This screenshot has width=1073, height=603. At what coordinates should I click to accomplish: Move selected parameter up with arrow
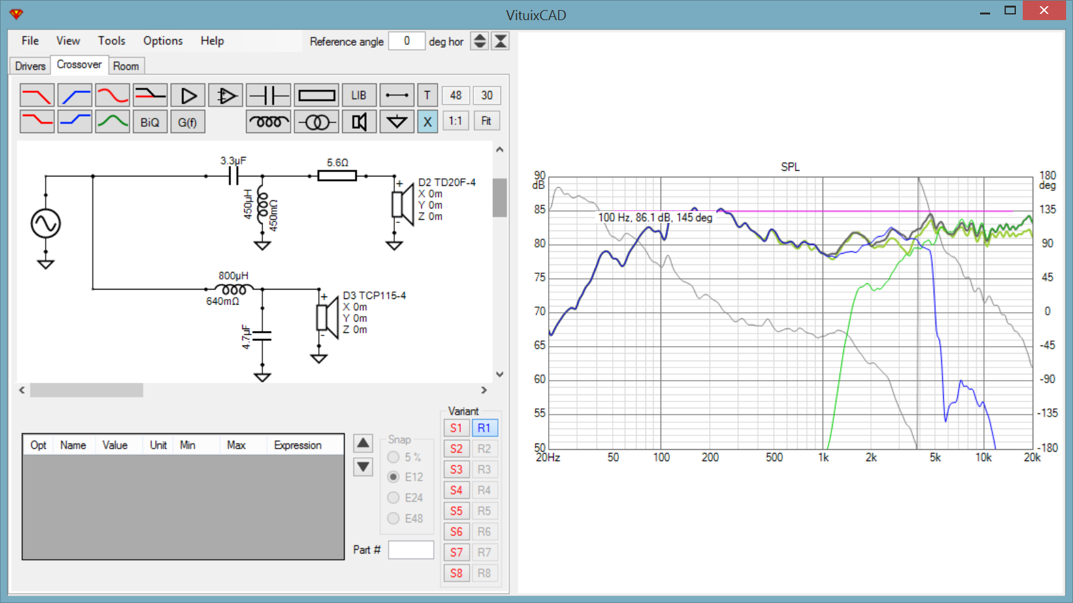(x=364, y=443)
